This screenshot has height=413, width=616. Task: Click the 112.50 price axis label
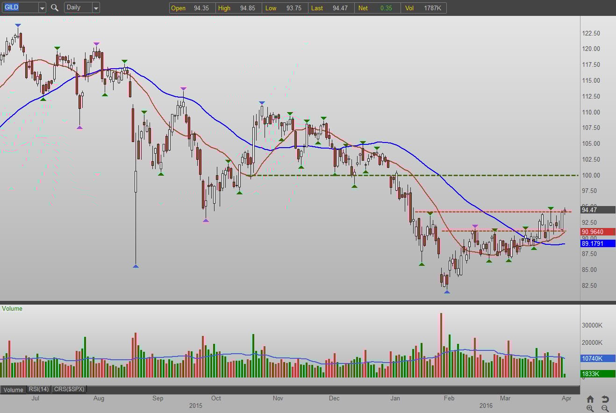click(x=592, y=96)
